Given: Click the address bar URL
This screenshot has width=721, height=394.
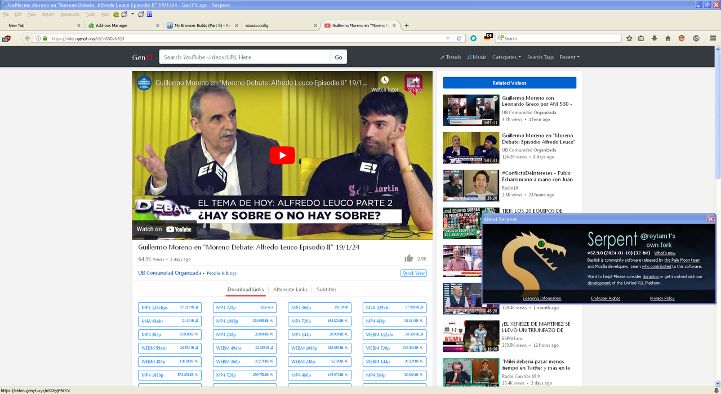Looking at the screenshot, I should click(88, 38).
